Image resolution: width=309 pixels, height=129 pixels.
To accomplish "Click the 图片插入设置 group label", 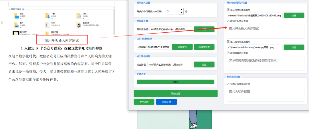I will click(143, 3).
